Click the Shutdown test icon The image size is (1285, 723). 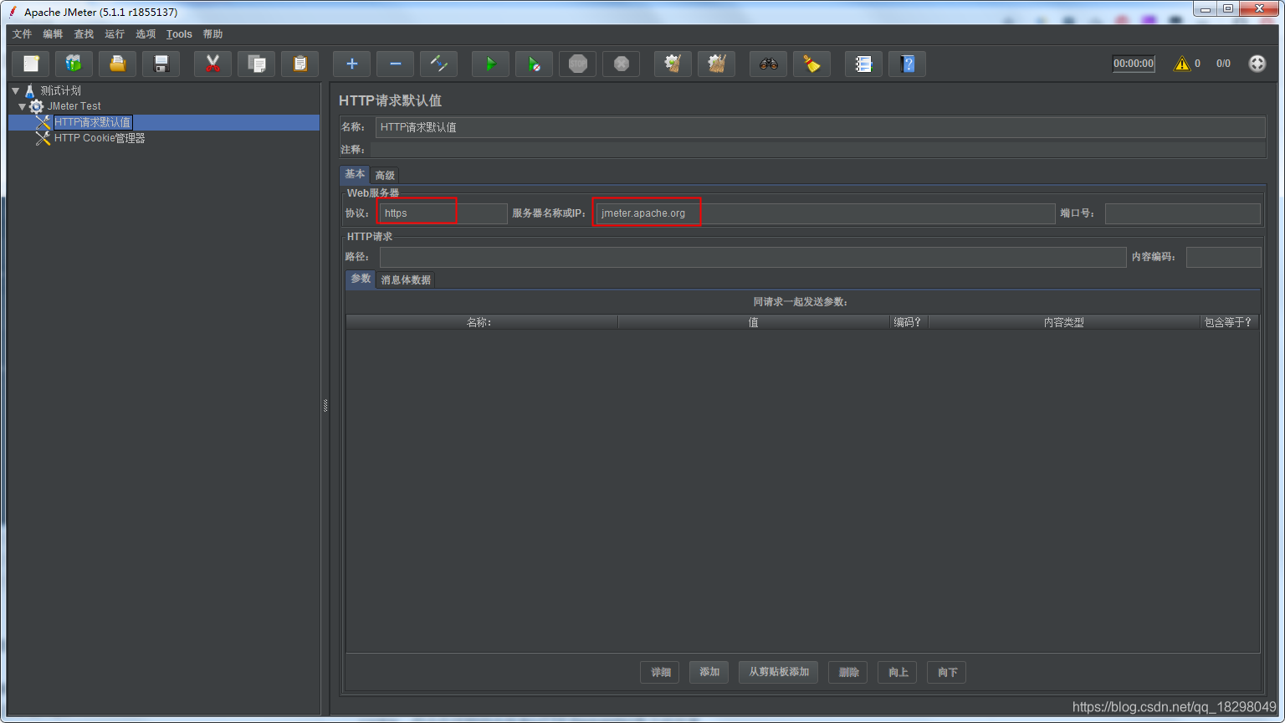[x=621, y=64]
